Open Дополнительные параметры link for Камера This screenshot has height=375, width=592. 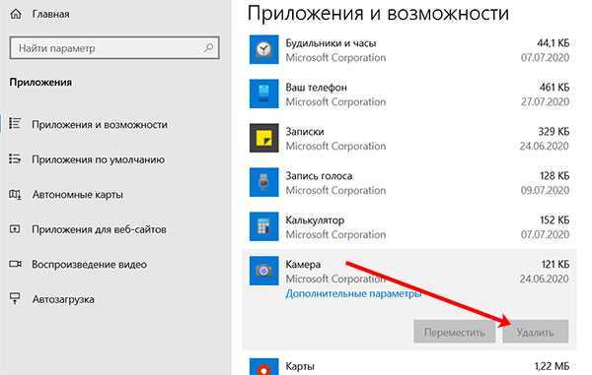click(353, 293)
